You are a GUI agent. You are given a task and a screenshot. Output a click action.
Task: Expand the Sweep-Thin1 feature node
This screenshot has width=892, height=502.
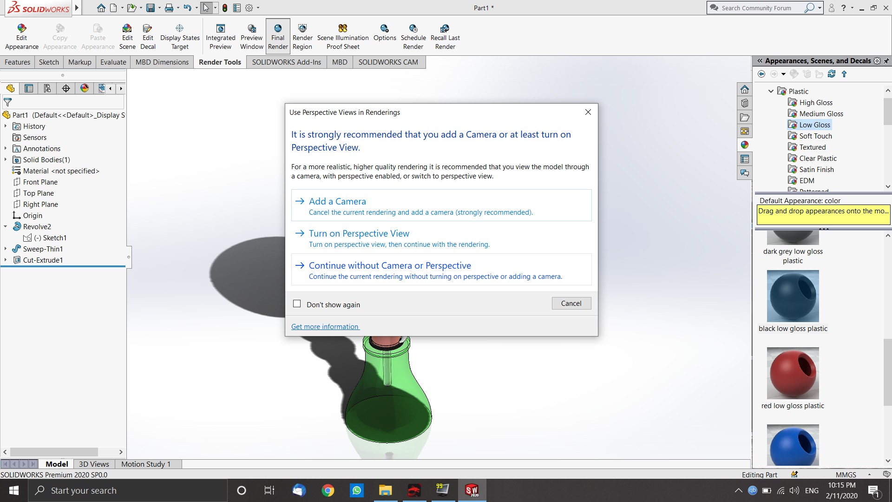pyautogui.click(x=6, y=249)
